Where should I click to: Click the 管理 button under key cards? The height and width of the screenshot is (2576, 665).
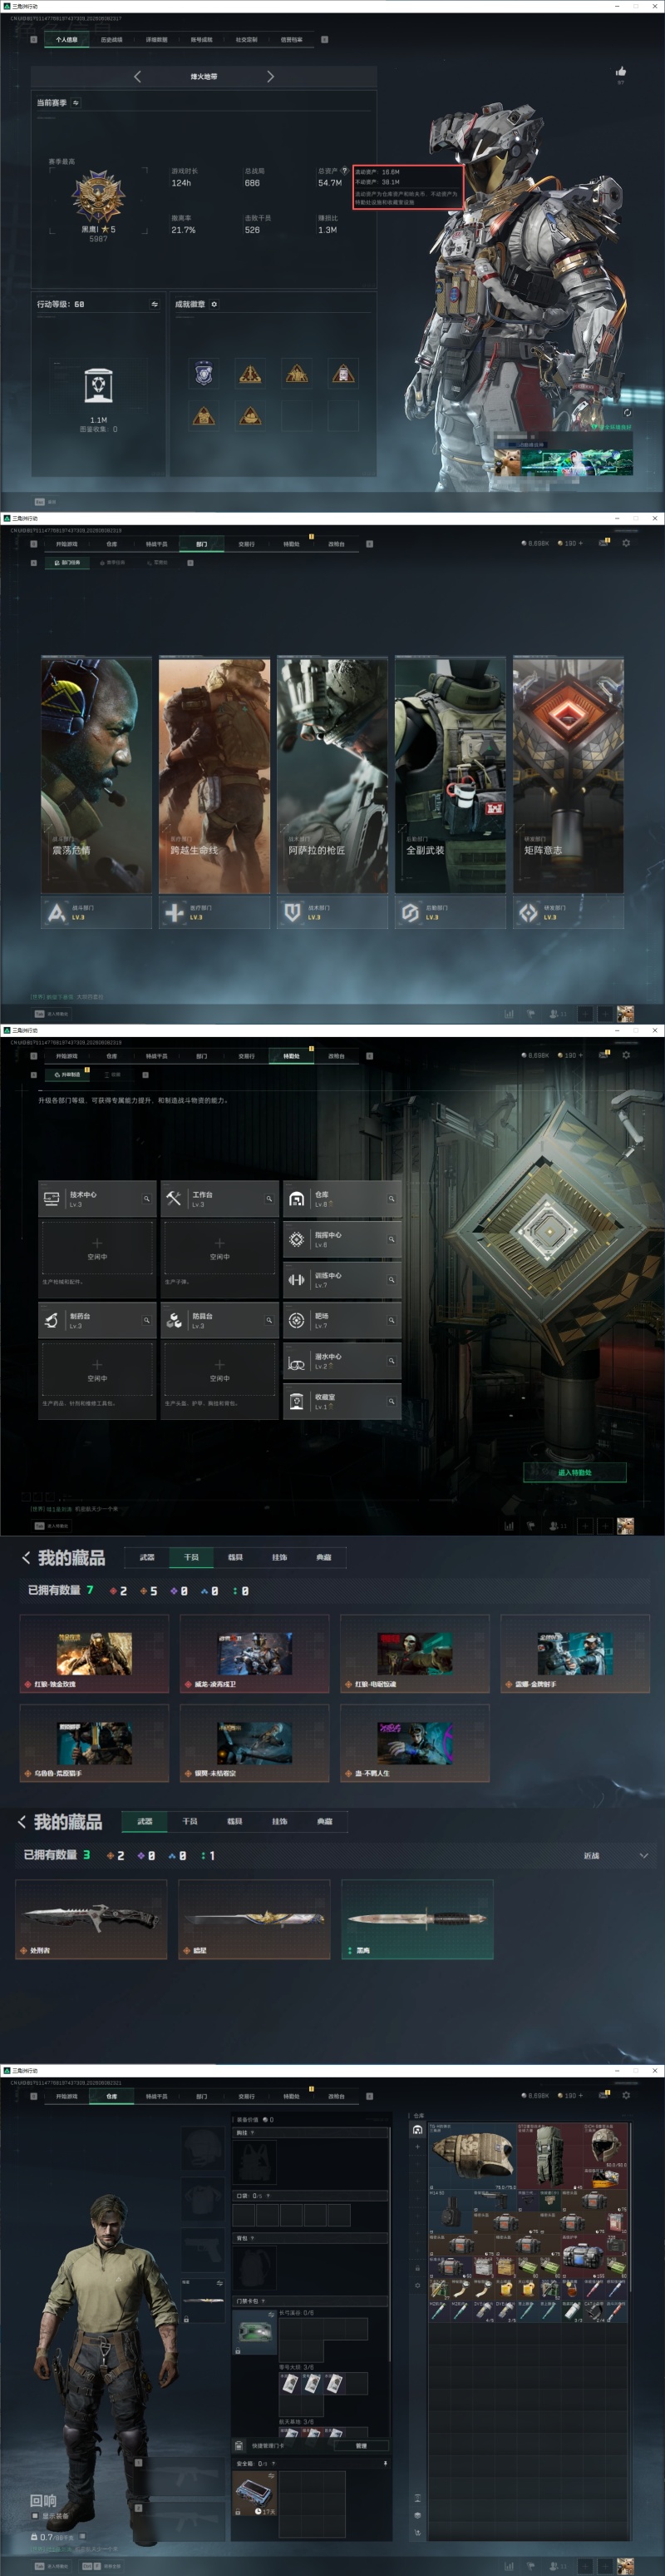362,2445
